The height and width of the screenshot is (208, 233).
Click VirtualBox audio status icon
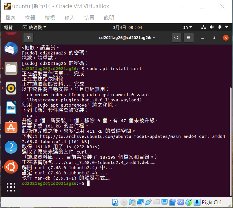[132, 202]
